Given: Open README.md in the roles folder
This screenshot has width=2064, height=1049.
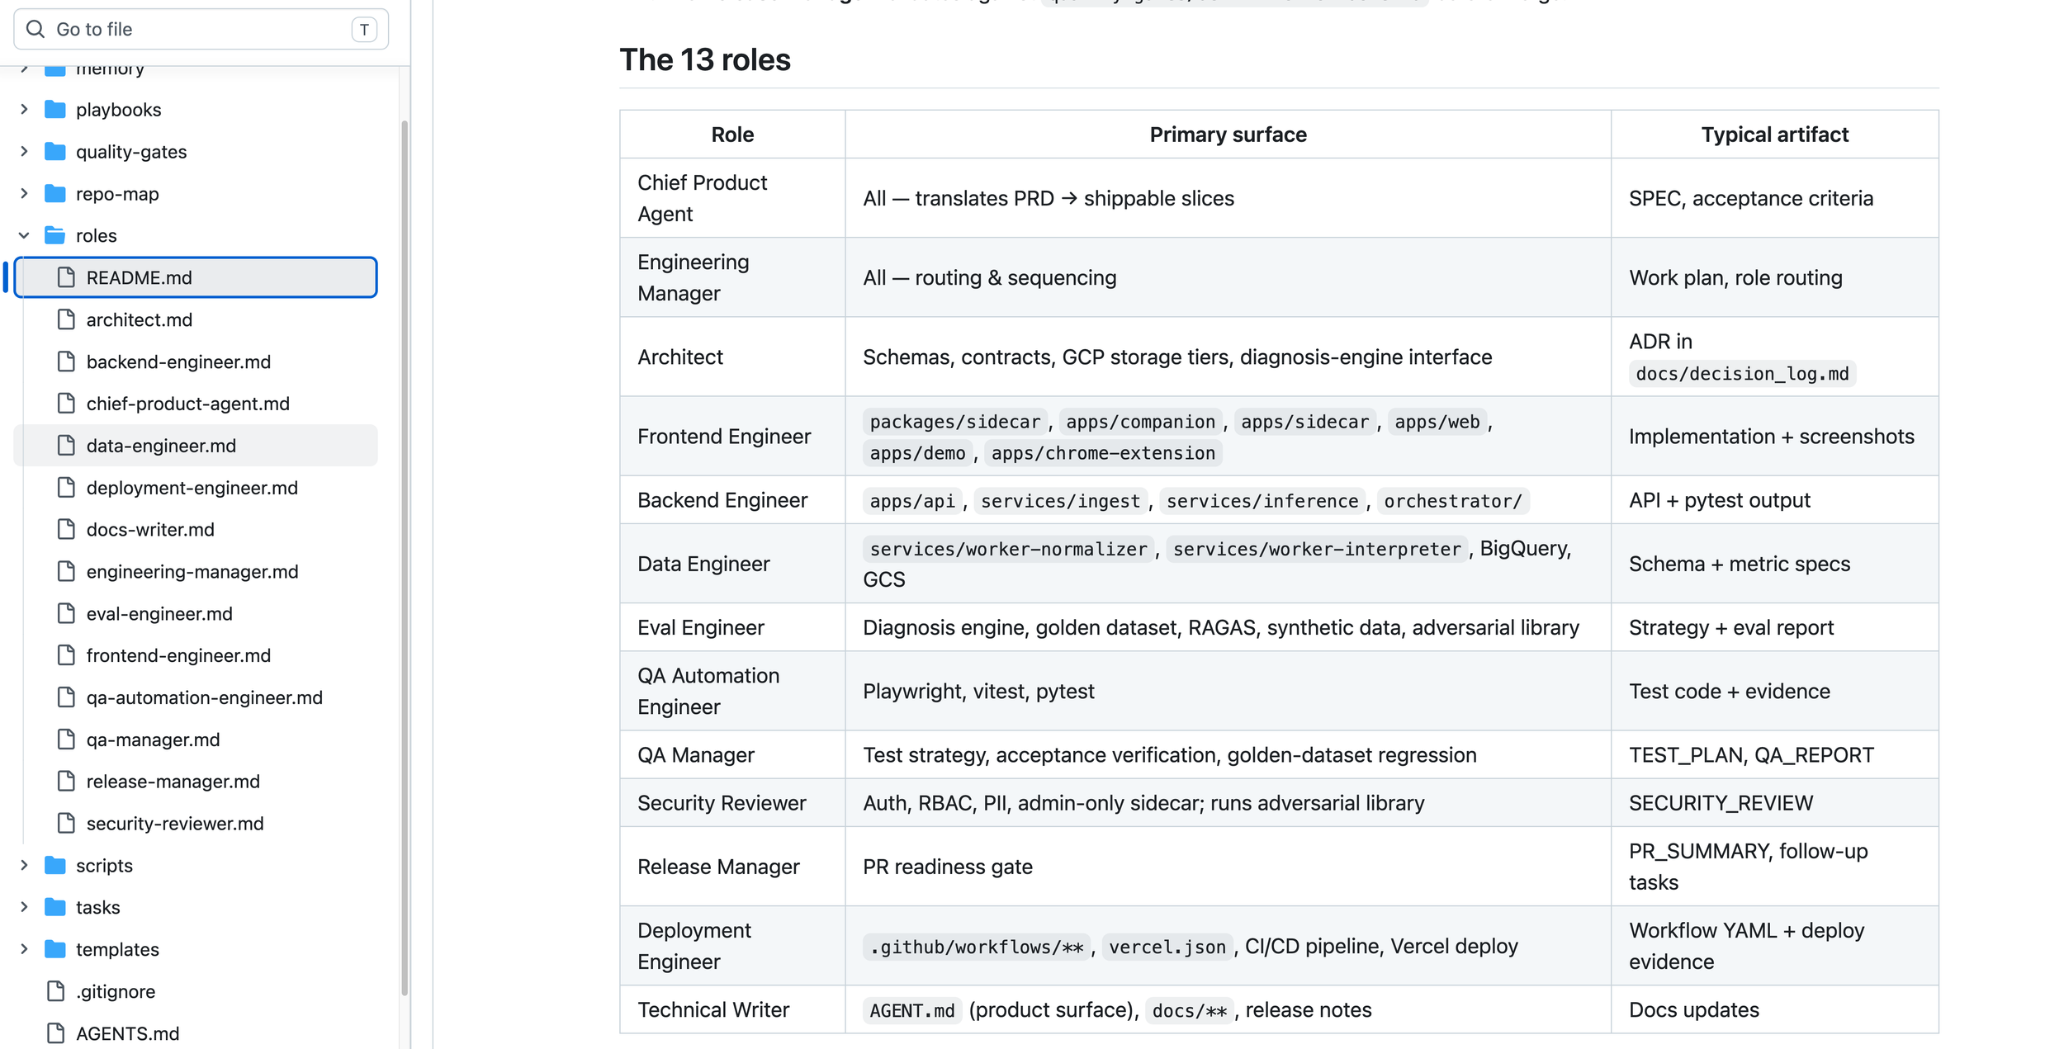Looking at the screenshot, I should [x=196, y=277].
